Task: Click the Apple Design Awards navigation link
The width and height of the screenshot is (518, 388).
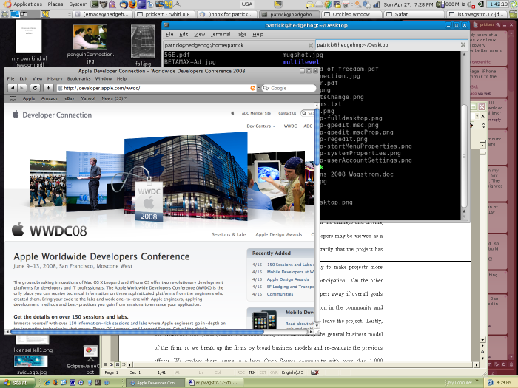Action: tap(278, 234)
